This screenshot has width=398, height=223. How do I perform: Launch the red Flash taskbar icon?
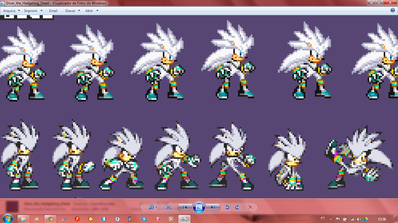[77, 219]
